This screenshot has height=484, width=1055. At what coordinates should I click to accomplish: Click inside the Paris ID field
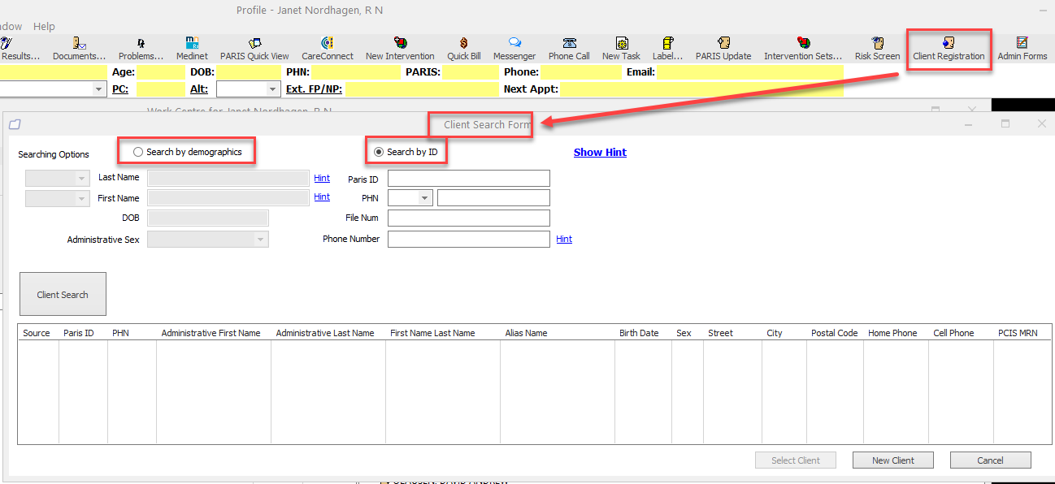468,178
